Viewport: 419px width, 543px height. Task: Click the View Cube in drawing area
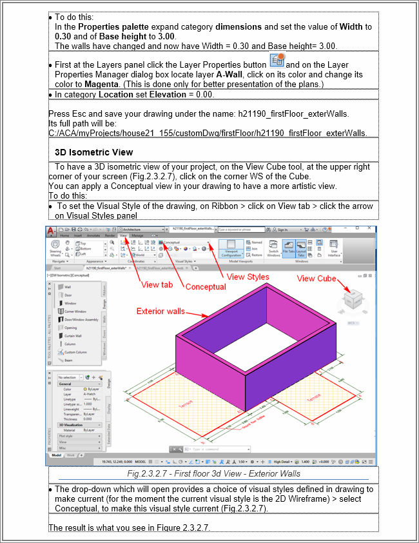pyautogui.click(x=352, y=299)
